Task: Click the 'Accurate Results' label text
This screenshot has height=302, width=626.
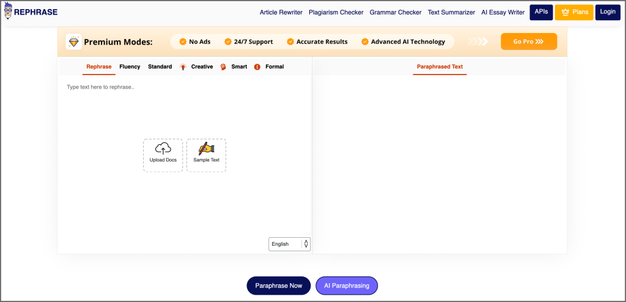Action: point(322,42)
